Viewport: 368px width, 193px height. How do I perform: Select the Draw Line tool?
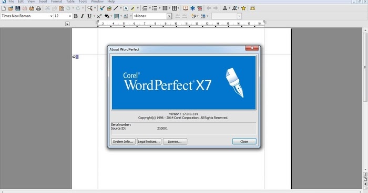(x=116, y=8)
